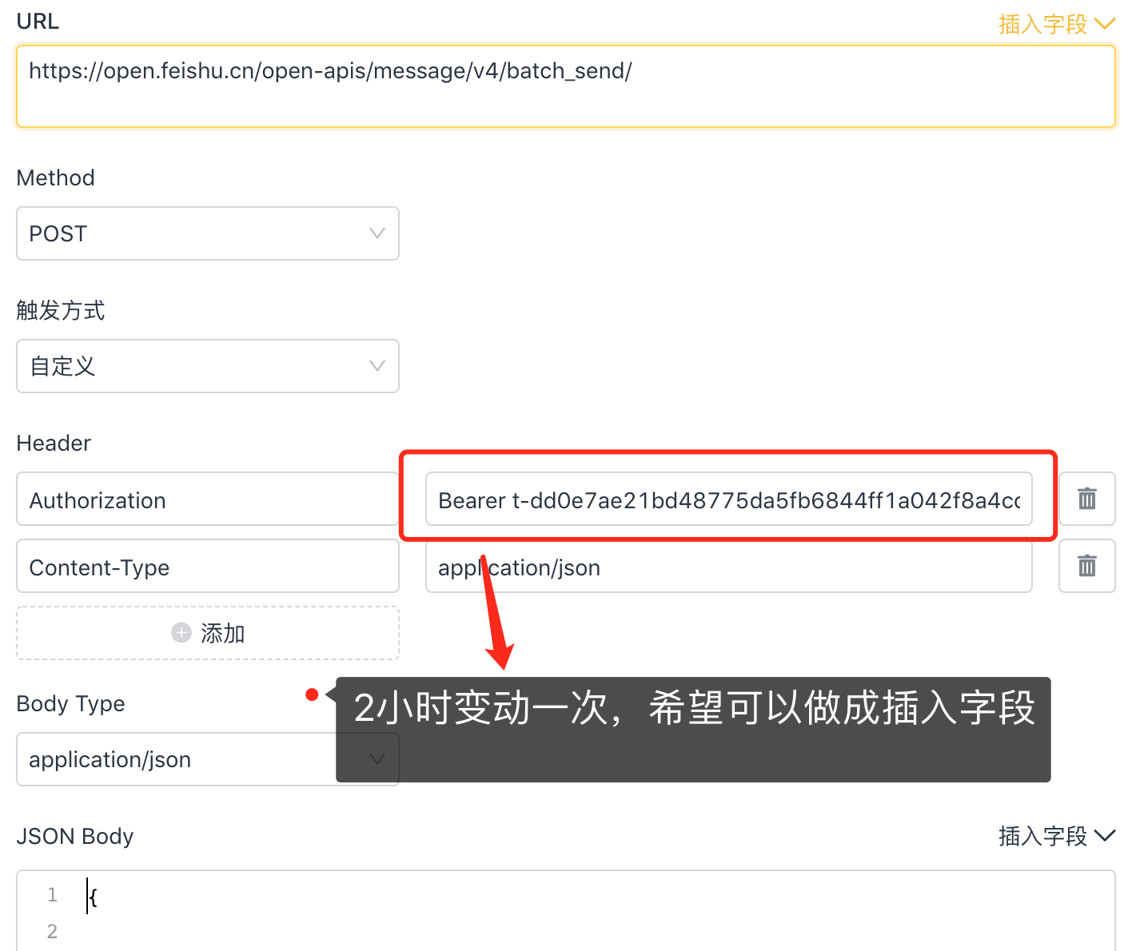Click the Content-Type header name field
The image size is (1140, 951).
[208, 567]
